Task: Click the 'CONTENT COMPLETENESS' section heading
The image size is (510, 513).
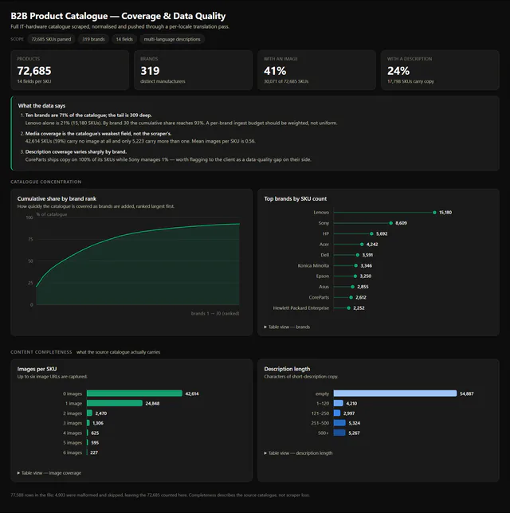Action: (x=41, y=352)
